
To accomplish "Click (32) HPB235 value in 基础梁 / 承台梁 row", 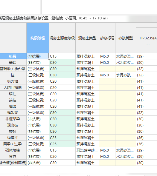I will (x=147, y=69).
